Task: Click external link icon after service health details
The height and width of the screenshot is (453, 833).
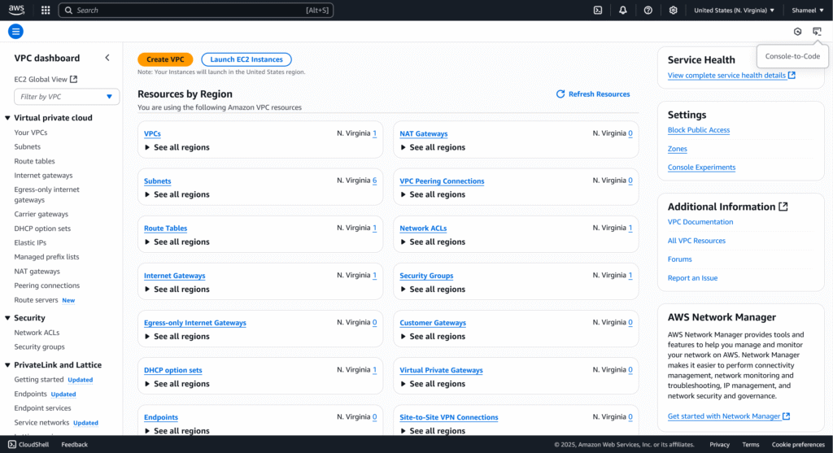Action: 792,75
